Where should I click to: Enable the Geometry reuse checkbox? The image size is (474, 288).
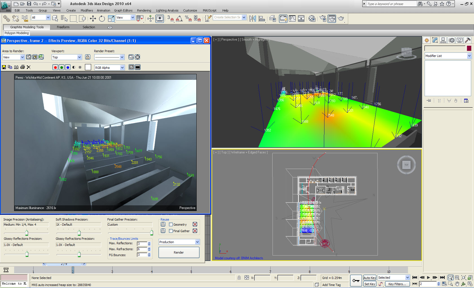[x=171, y=225]
